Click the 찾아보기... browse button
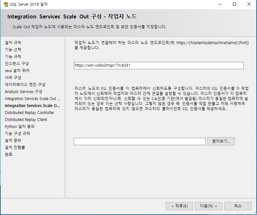 coord(221,141)
